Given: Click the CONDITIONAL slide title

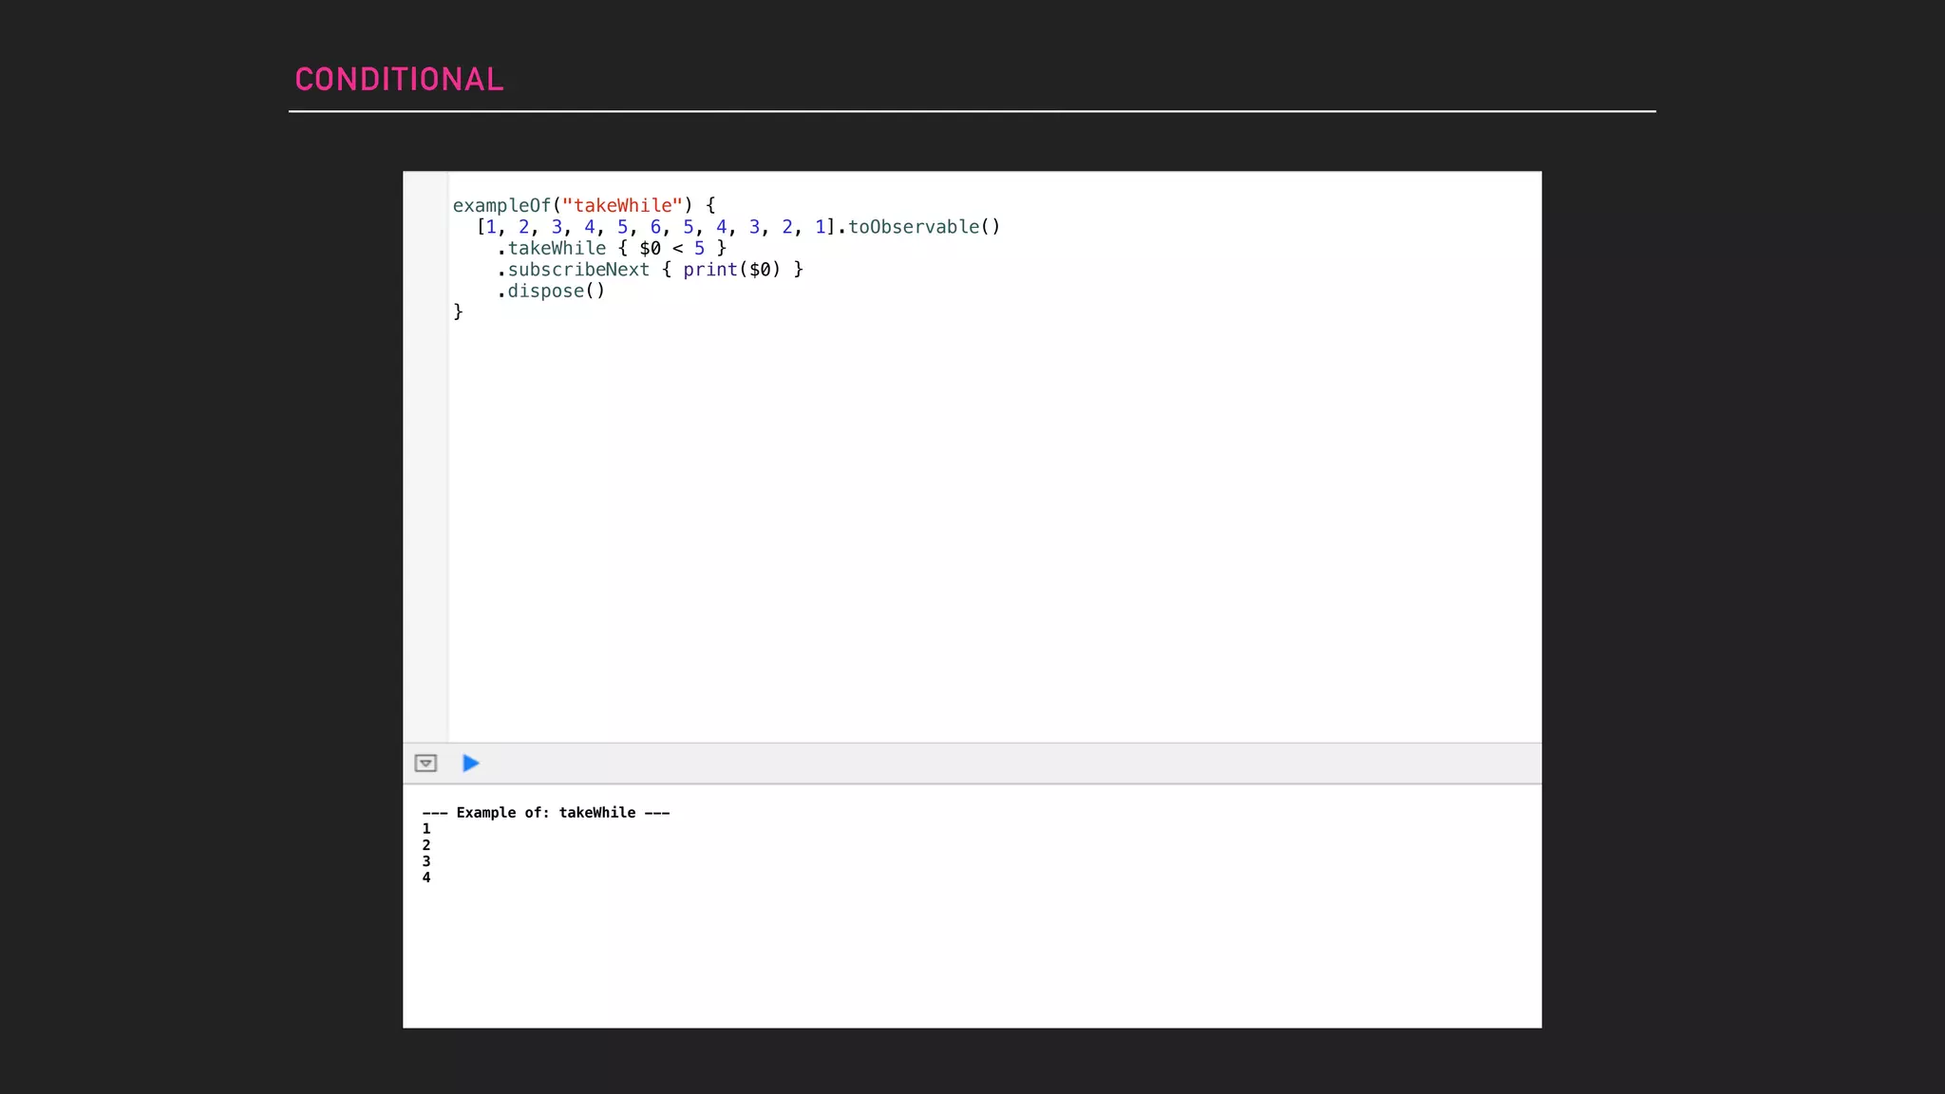Looking at the screenshot, I should point(399,80).
